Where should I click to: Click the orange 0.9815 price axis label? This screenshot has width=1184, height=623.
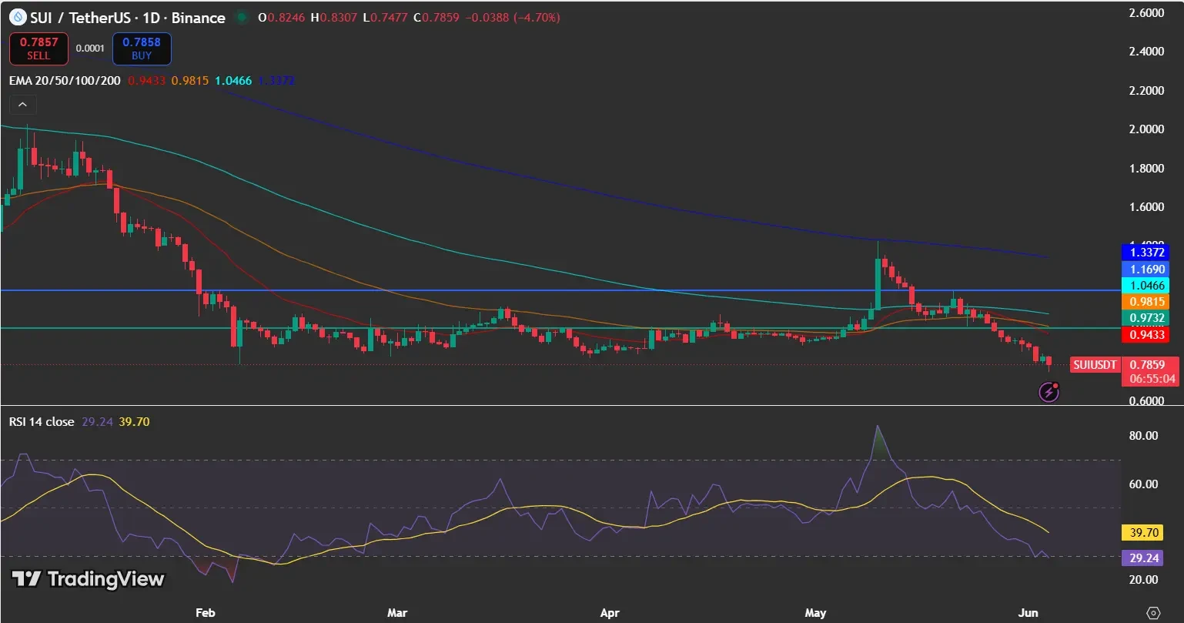tap(1145, 302)
